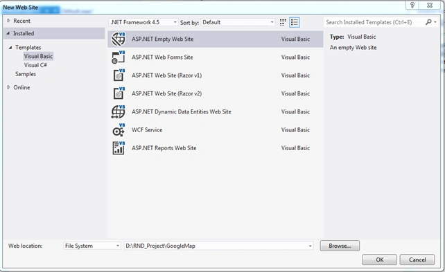Expand the Online section

tap(8, 87)
